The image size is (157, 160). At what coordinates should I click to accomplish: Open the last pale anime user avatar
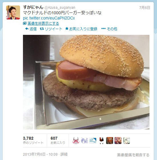pos(126,141)
